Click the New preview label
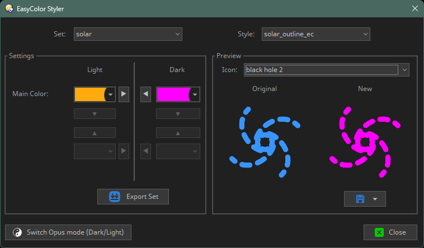This screenshot has width=424, height=248. (365, 89)
